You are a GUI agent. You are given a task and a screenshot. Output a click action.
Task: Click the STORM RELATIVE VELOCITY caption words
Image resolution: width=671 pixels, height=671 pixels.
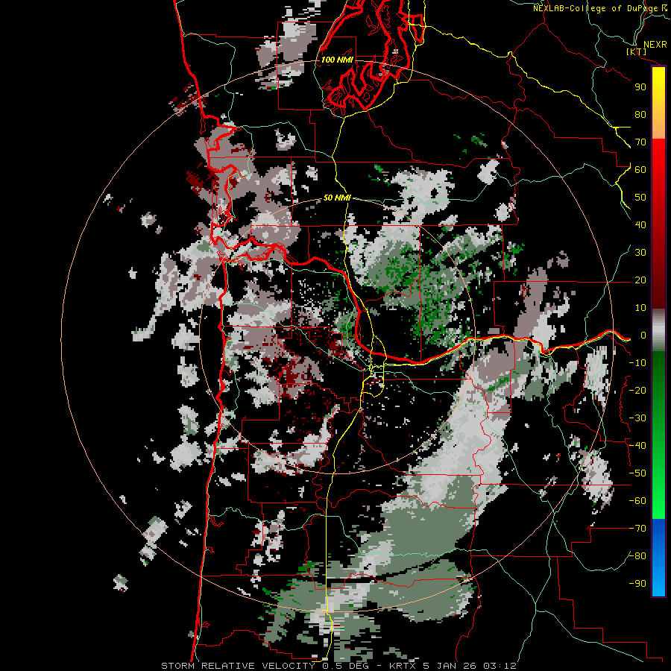tap(238, 666)
